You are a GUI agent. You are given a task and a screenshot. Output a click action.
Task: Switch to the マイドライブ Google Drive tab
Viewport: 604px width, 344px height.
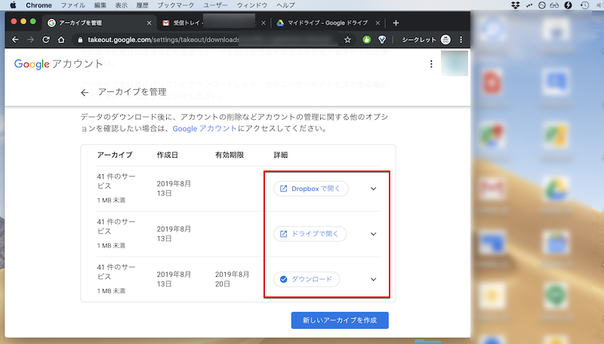325,23
